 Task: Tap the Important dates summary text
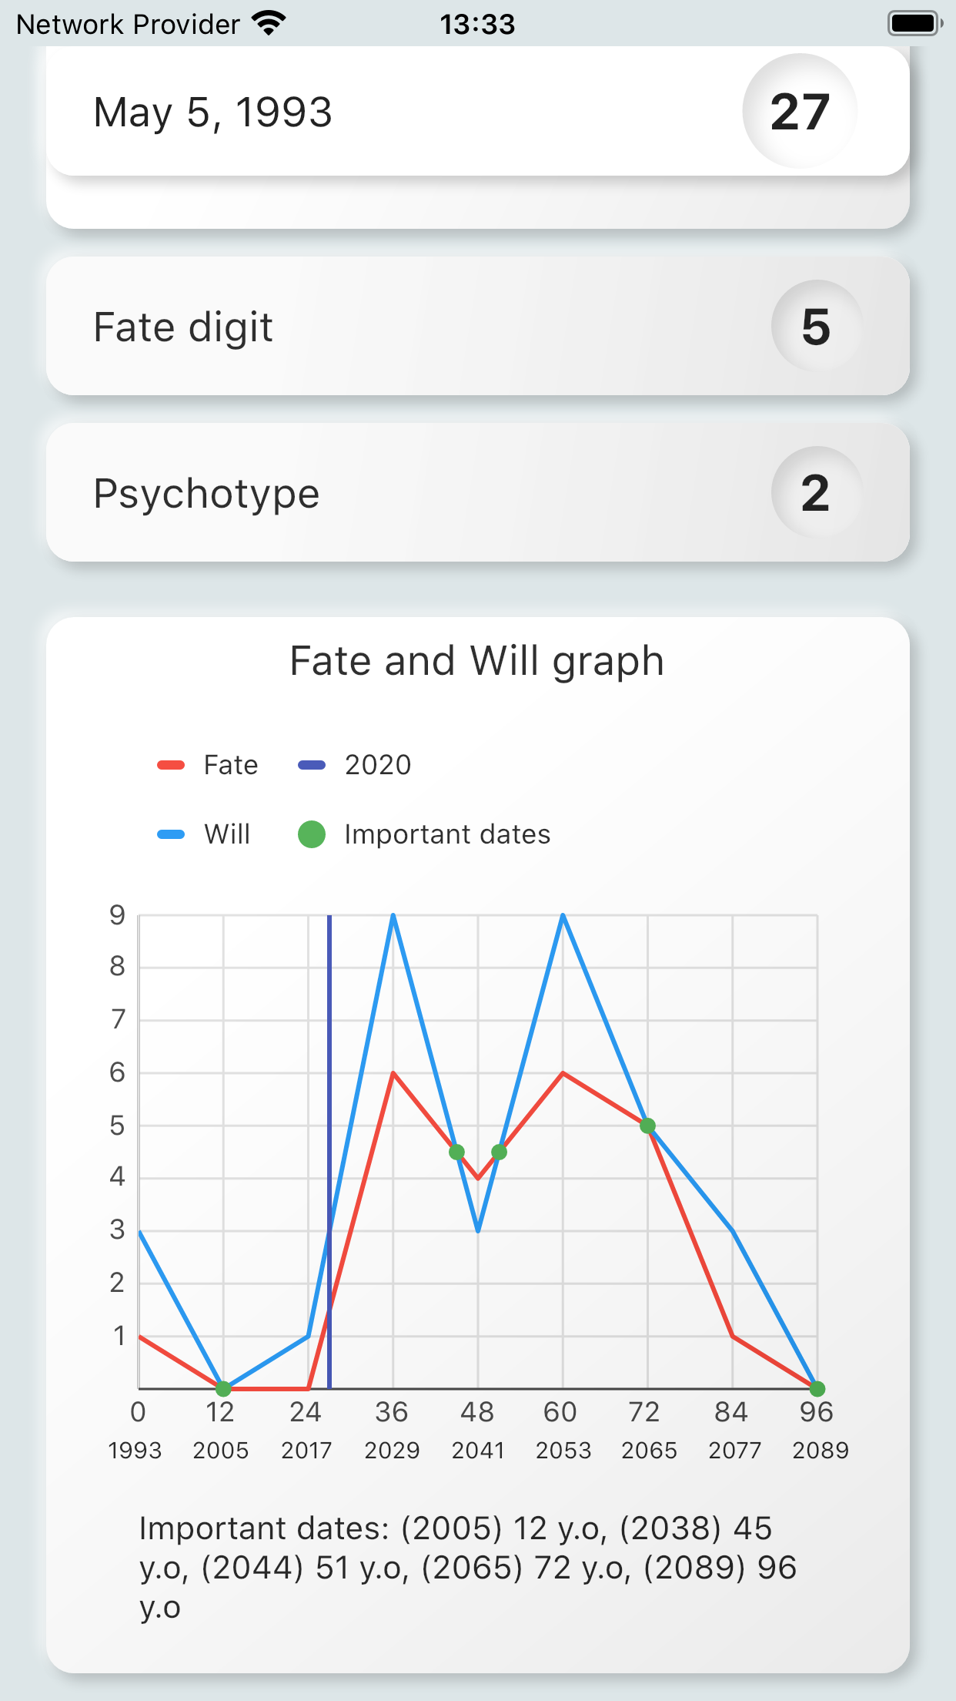tap(467, 1568)
